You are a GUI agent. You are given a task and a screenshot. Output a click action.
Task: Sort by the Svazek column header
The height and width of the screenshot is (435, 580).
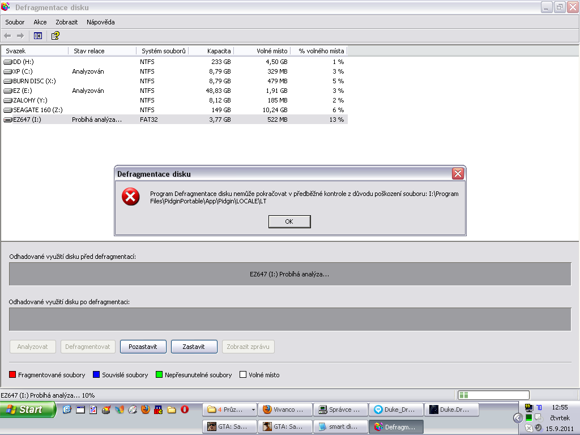pyautogui.click(x=35, y=51)
